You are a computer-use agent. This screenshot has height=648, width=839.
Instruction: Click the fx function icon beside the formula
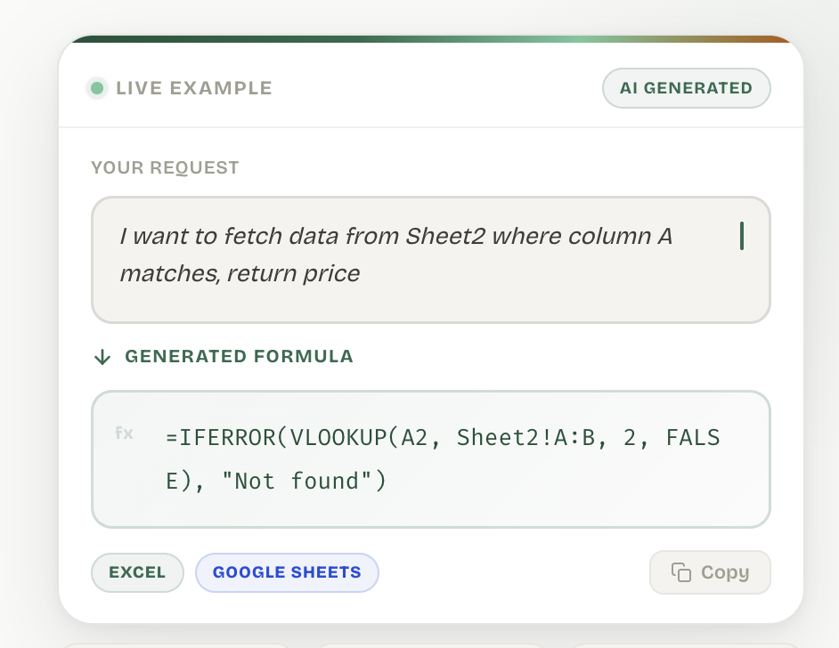(123, 433)
